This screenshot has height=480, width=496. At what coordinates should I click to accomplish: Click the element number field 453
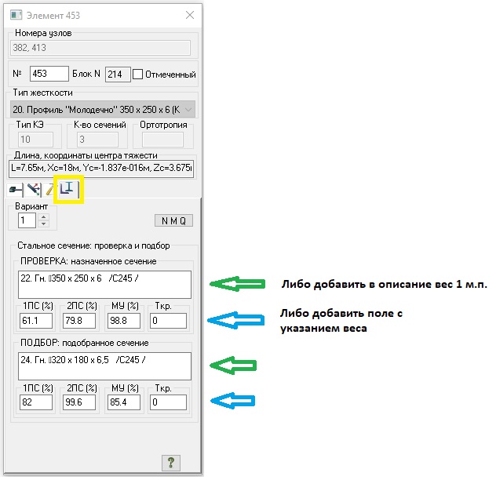pyautogui.click(x=49, y=75)
